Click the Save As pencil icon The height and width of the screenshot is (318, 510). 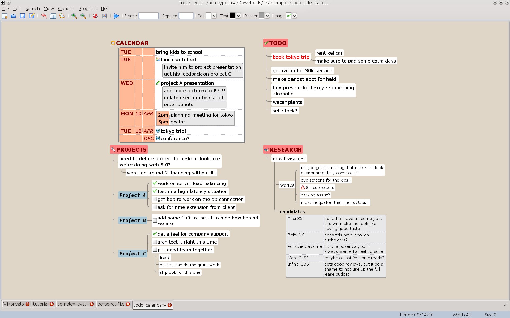32,16
